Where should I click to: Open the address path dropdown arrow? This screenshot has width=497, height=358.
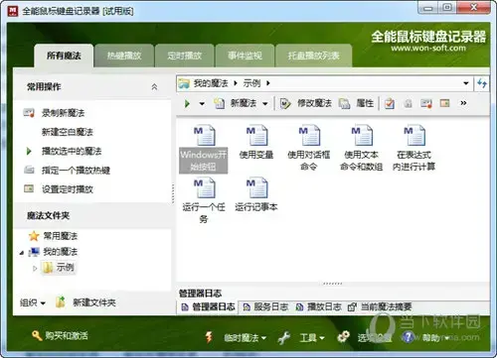466,83
